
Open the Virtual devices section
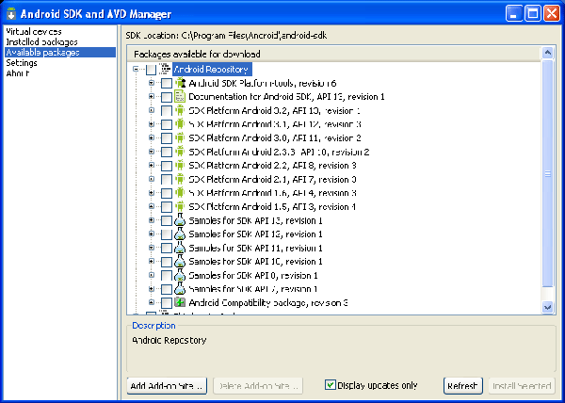point(34,32)
